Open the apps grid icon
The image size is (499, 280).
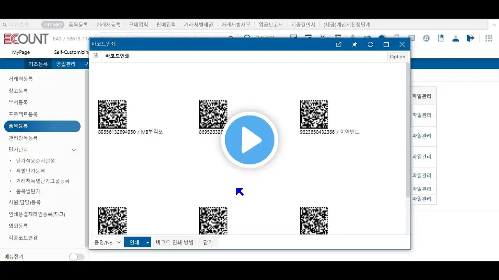489,38
